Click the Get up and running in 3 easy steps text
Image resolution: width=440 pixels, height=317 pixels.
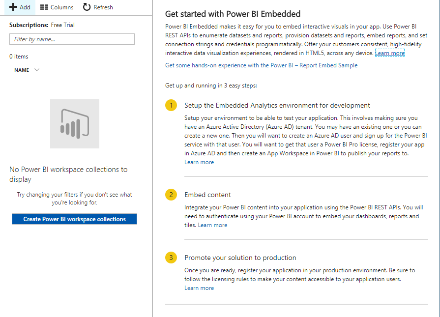(211, 86)
